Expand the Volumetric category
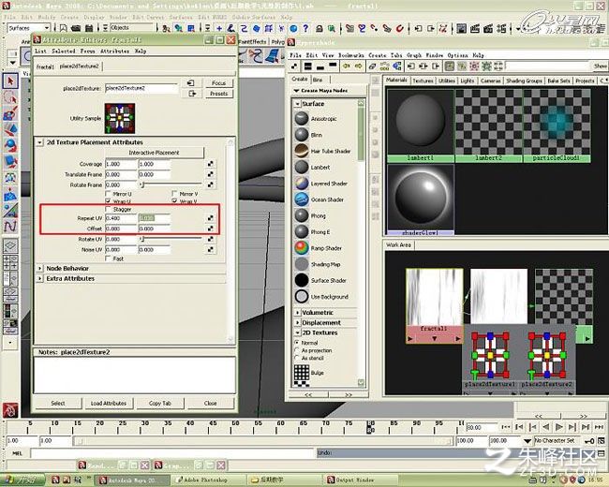 click(x=297, y=313)
